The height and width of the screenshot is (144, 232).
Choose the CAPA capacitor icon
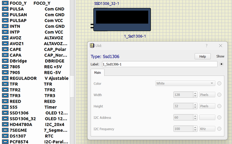tap(5, 55)
